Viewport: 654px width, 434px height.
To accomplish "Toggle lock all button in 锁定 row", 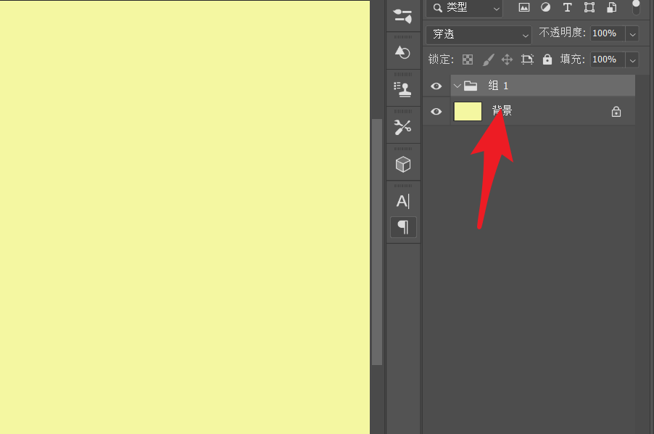I will click(547, 60).
